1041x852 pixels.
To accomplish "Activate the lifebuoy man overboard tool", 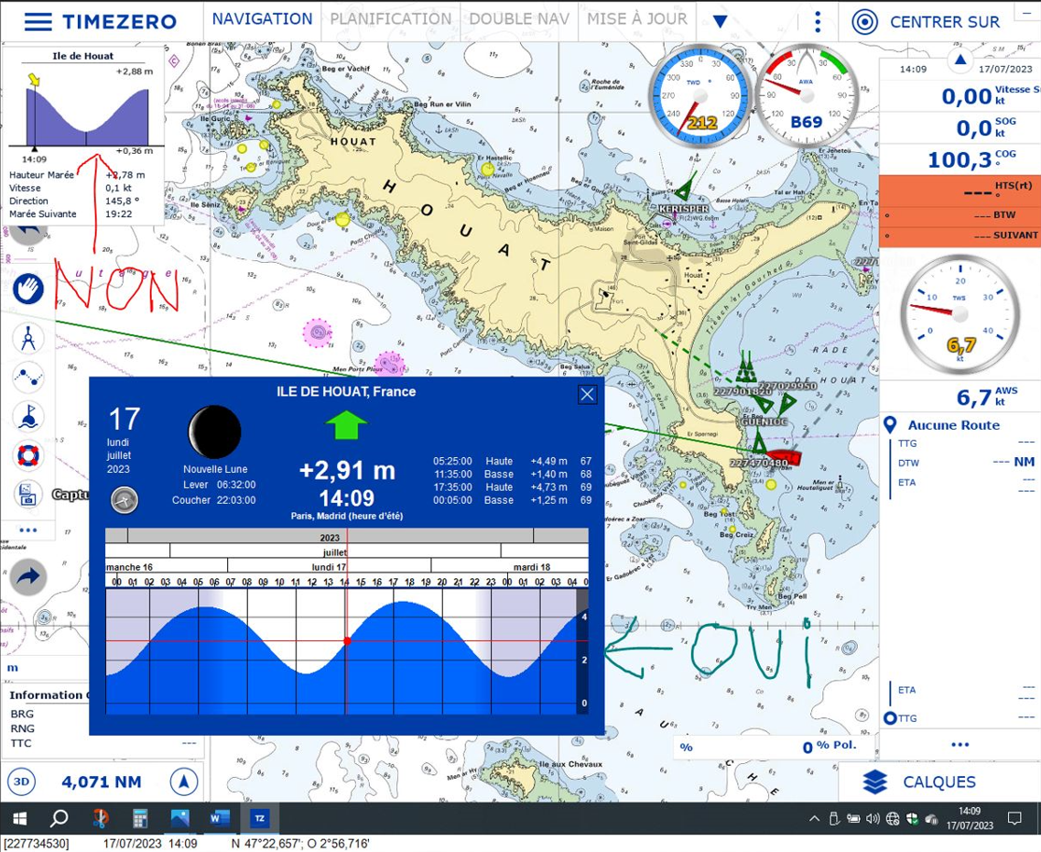I will 27,455.
